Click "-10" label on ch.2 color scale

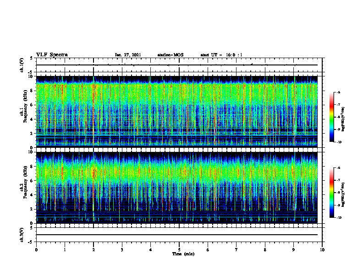[339, 218]
